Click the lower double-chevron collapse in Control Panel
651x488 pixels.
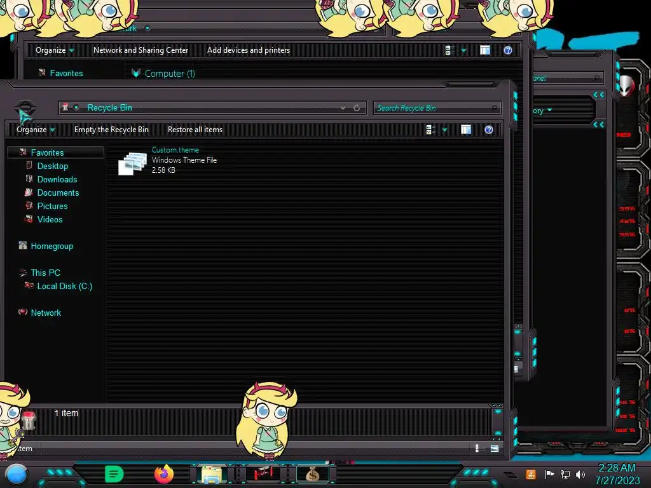[598, 125]
